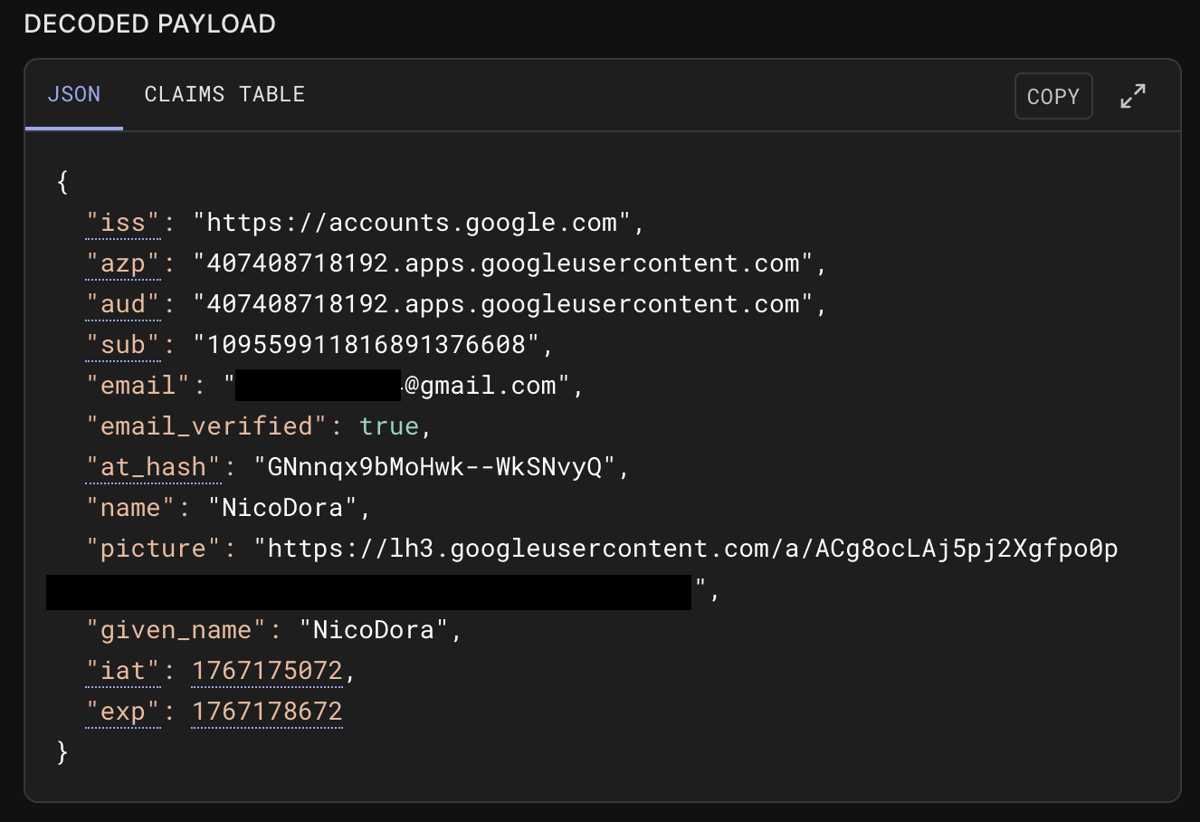Click the accounts.google.com issuer value
1200x822 pixels.
pos(416,222)
